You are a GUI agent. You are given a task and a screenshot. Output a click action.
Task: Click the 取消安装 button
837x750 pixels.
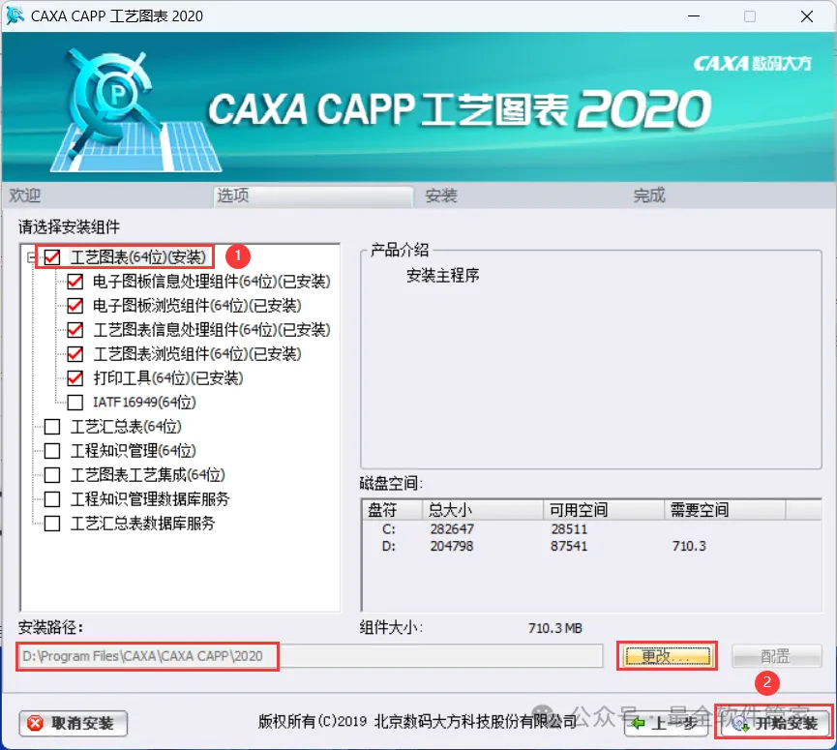[74, 723]
